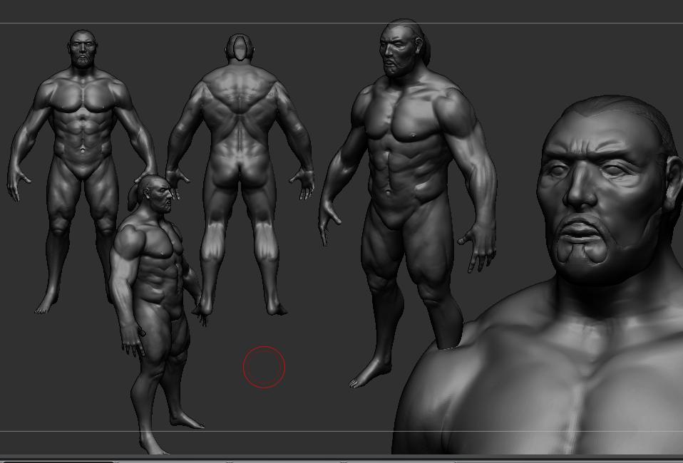Click the small side-profile model's shoulder
Viewport: 683px width, 463px height.
click(x=129, y=241)
